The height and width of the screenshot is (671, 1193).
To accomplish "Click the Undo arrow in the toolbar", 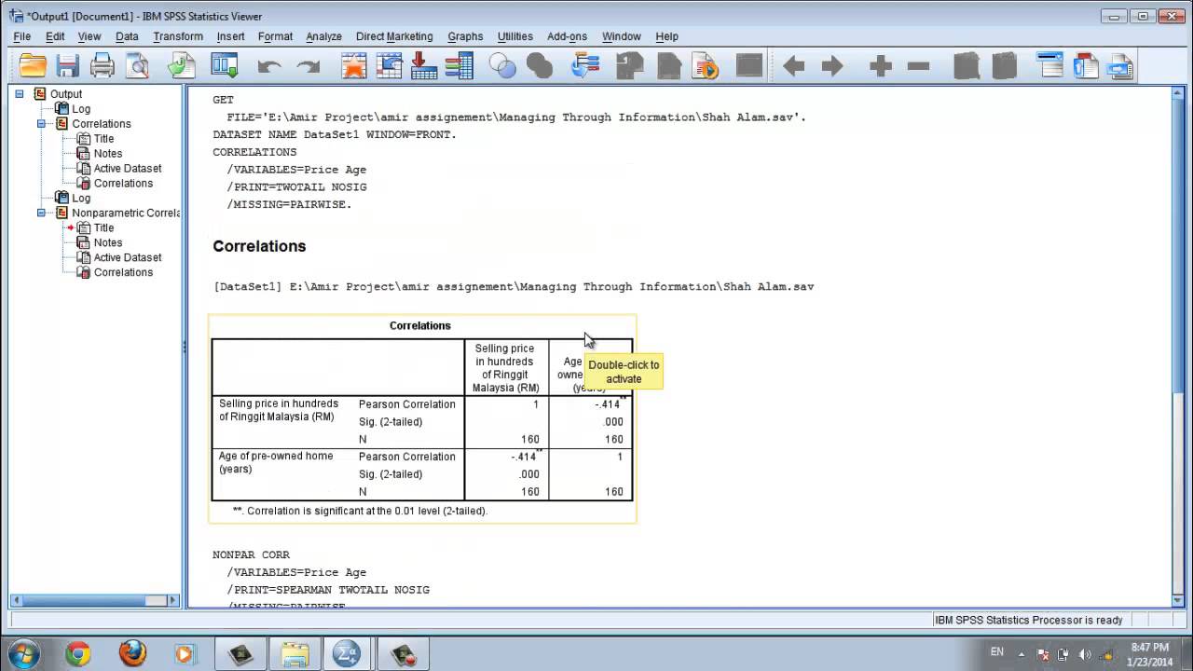I will (269, 66).
